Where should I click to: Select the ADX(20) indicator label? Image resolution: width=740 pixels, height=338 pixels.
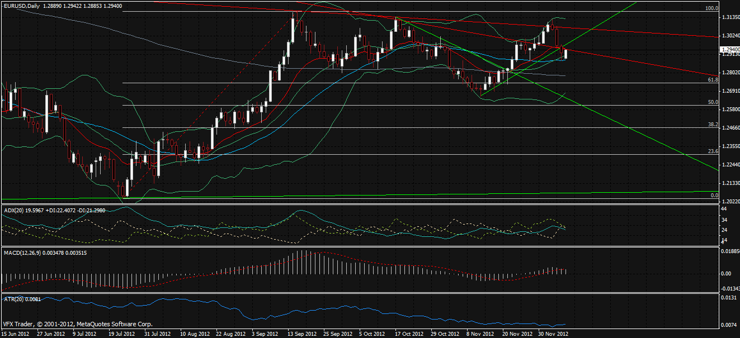click(16, 210)
